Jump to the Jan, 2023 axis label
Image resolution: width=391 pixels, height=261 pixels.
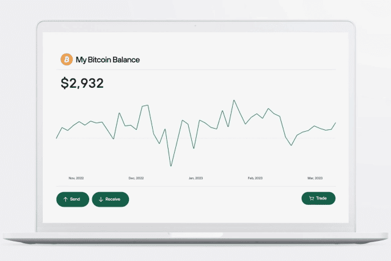click(x=195, y=178)
